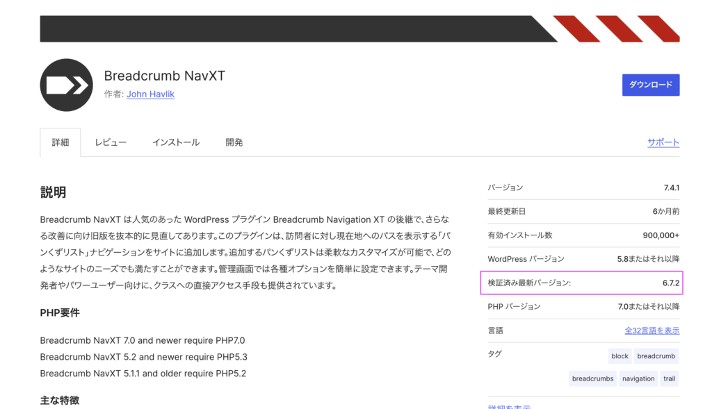This screenshot has height=409, width=712.
Task: Click the trail tag
Action: click(x=670, y=378)
